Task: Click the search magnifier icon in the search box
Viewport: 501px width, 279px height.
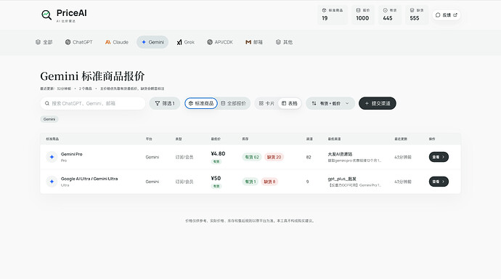Action: click(47, 103)
